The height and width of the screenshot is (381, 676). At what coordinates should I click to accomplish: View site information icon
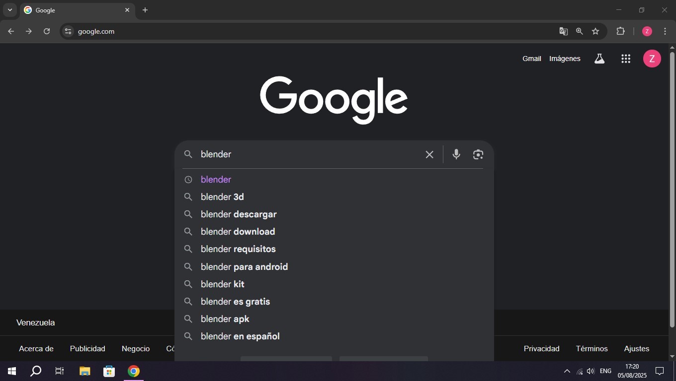68,31
